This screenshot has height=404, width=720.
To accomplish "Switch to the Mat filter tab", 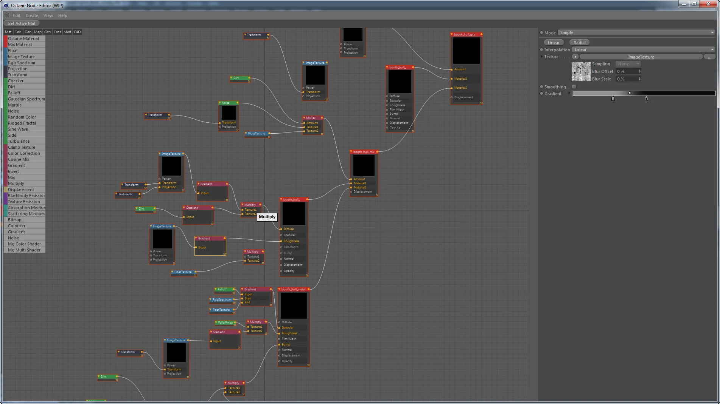I will [x=8, y=32].
